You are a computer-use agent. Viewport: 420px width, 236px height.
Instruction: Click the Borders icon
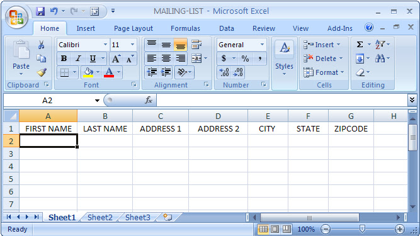(x=64, y=72)
